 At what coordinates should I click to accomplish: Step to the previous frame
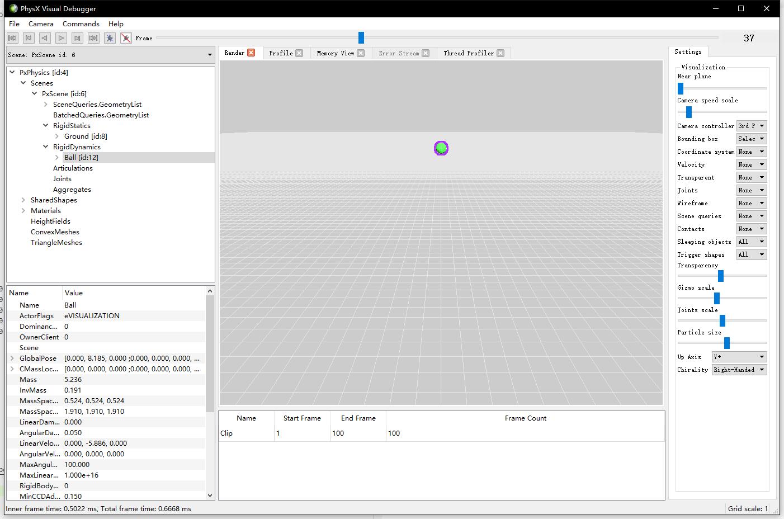click(x=29, y=38)
